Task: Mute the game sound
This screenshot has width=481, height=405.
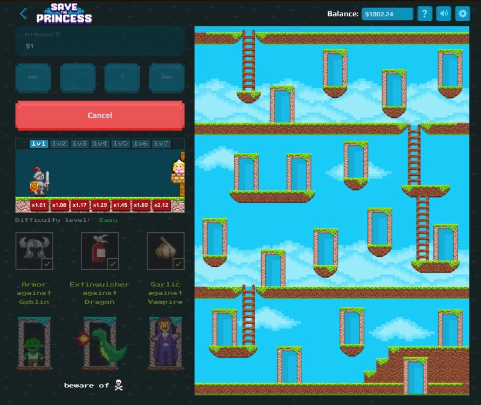Action: click(444, 13)
